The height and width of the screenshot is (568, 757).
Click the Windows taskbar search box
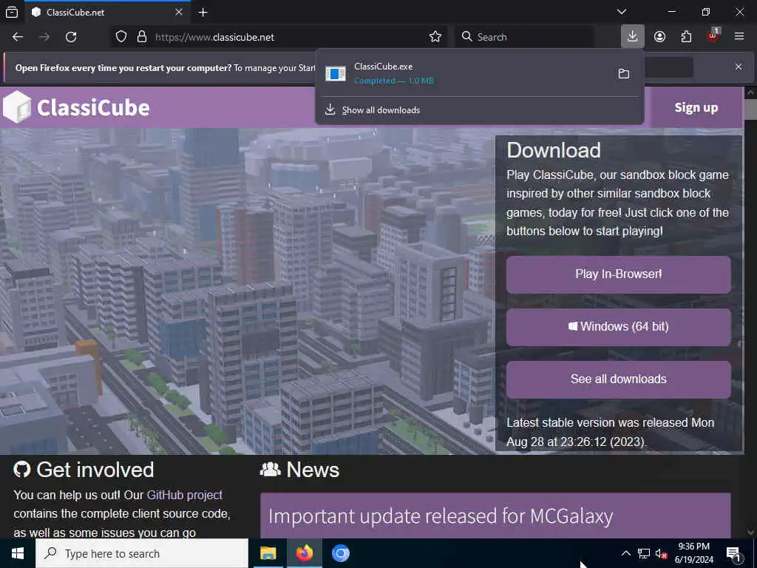142,553
